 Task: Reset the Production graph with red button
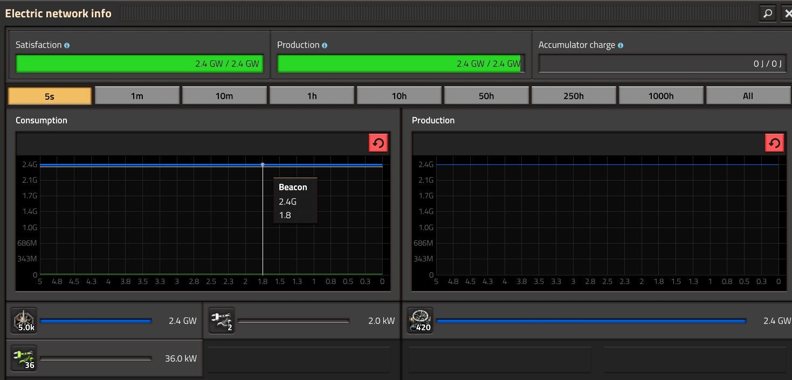[x=774, y=143]
